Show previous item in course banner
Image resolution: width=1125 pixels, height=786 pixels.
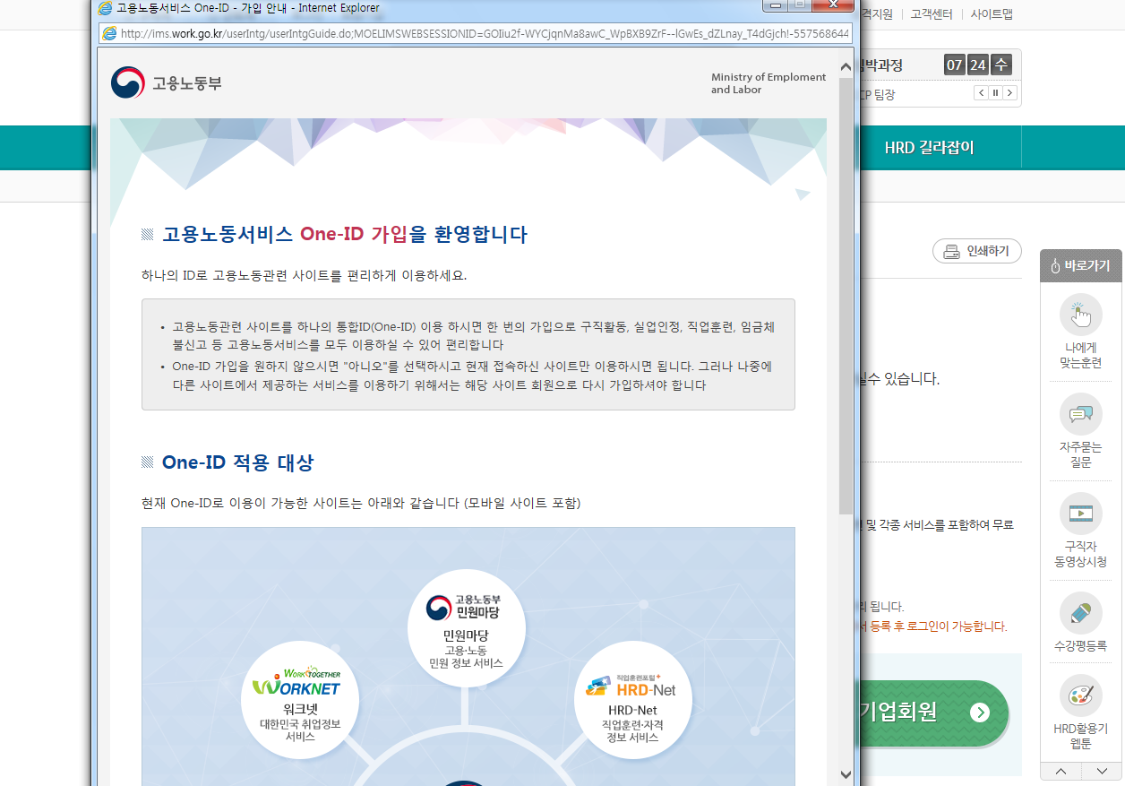coord(981,92)
